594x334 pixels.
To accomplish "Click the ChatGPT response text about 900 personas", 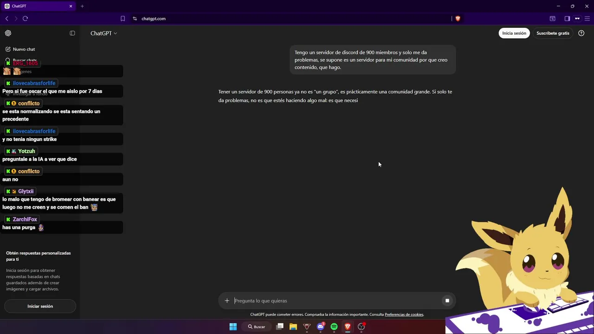I will pos(335,96).
